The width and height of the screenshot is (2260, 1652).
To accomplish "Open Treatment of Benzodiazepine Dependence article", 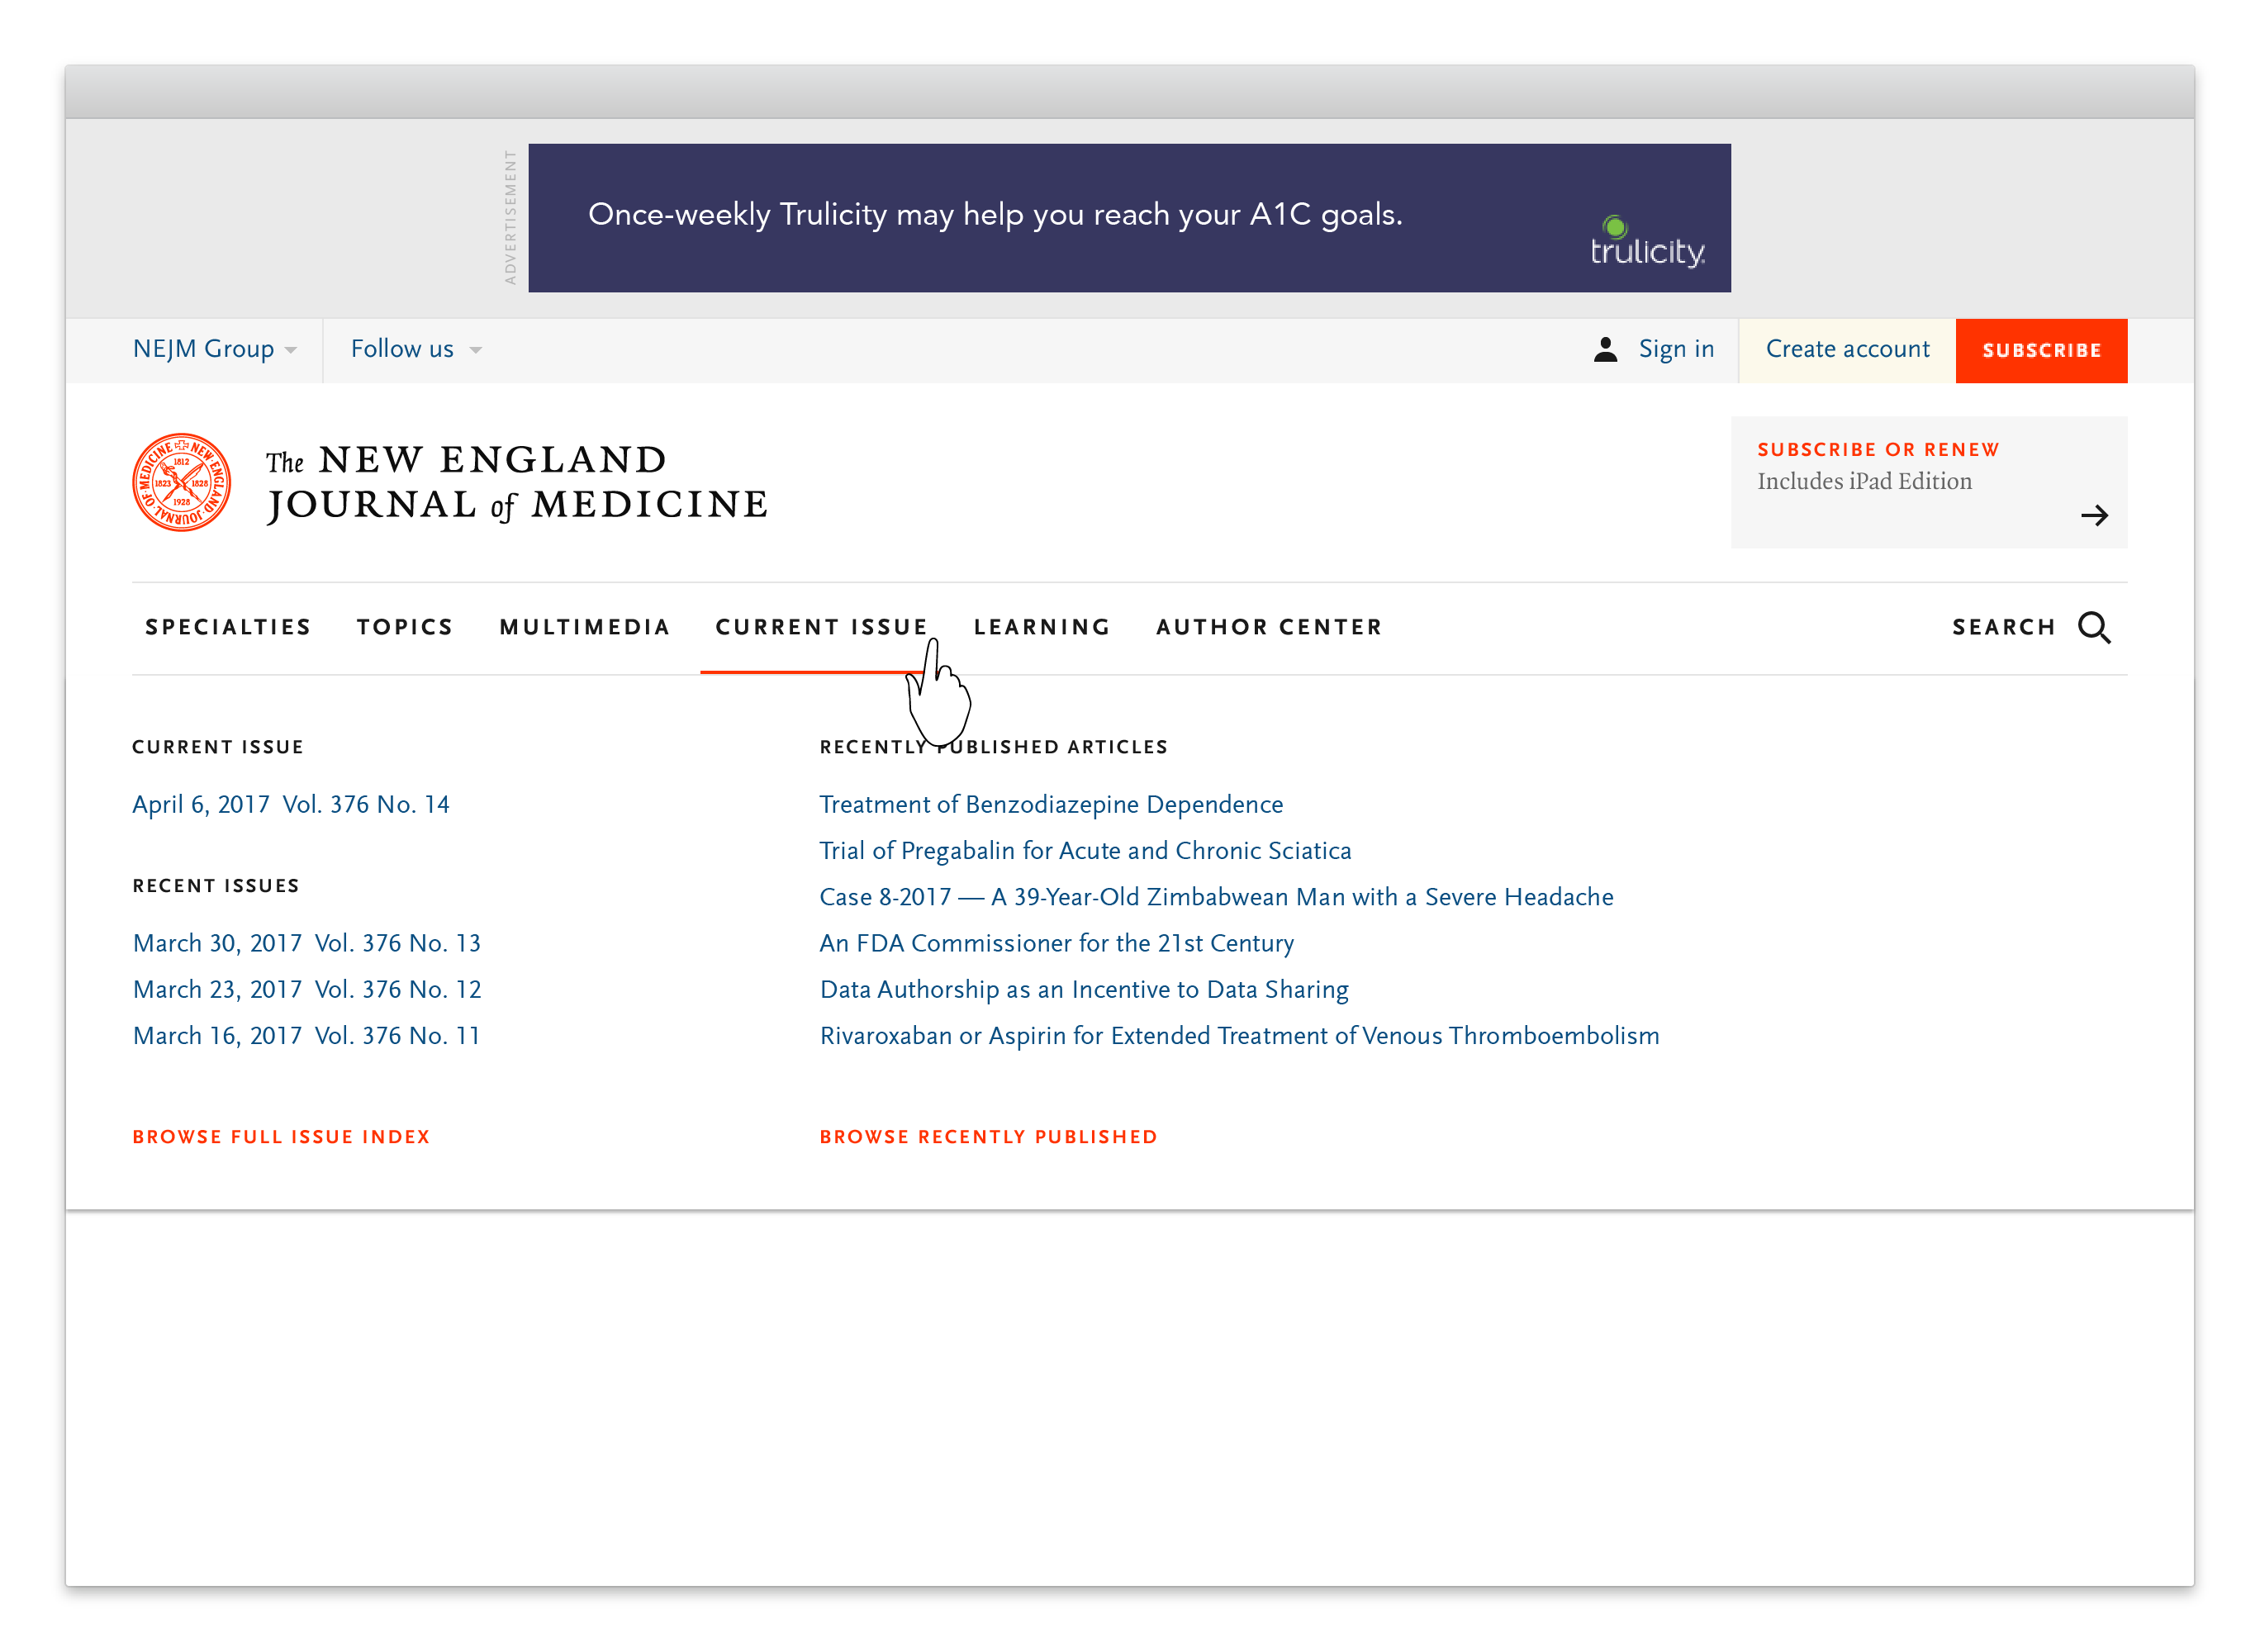I will 1051,805.
